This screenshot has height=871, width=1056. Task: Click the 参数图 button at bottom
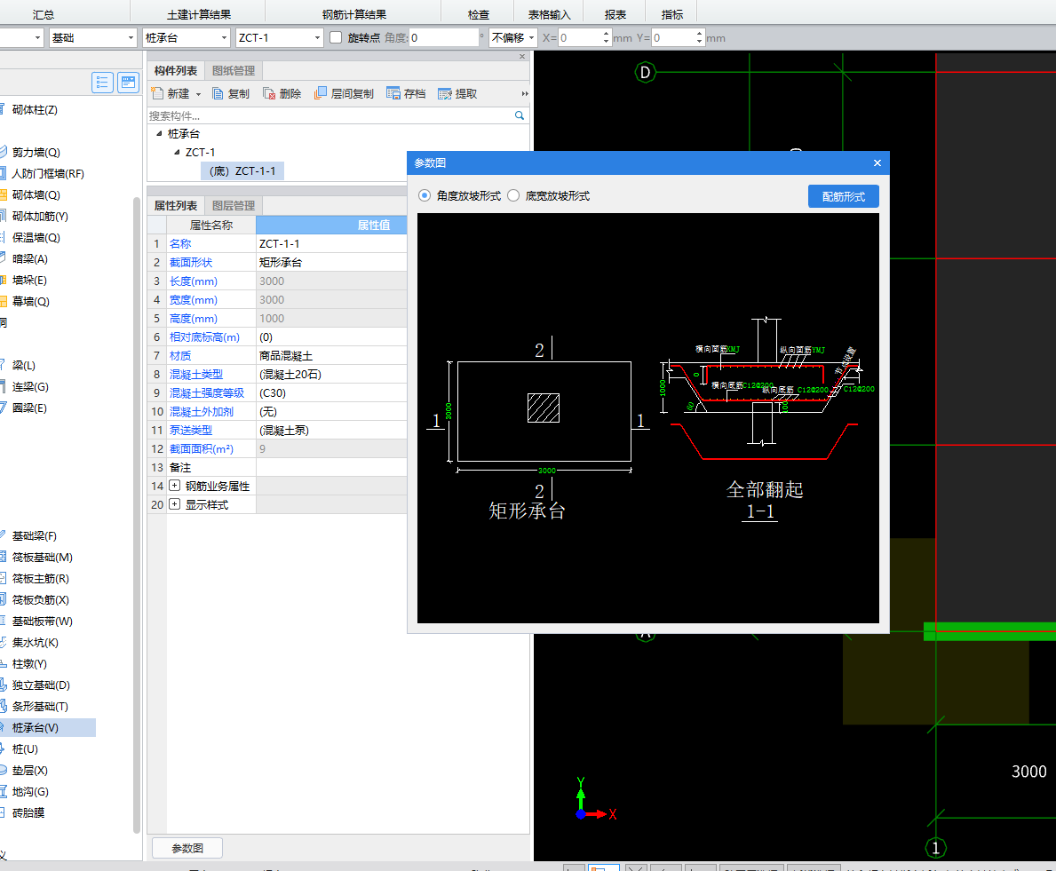(x=187, y=848)
